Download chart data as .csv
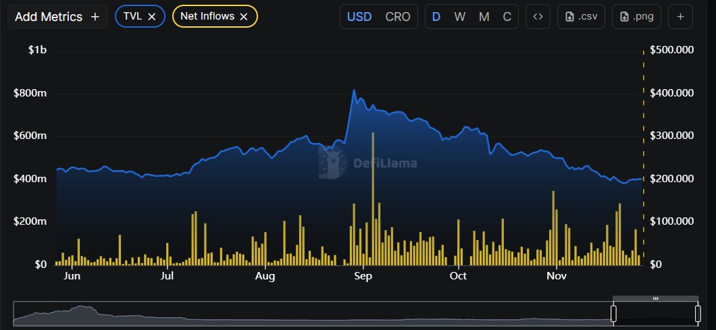 pos(581,17)
